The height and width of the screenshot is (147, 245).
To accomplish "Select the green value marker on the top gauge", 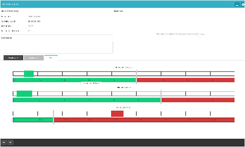I will pos(29,74).
